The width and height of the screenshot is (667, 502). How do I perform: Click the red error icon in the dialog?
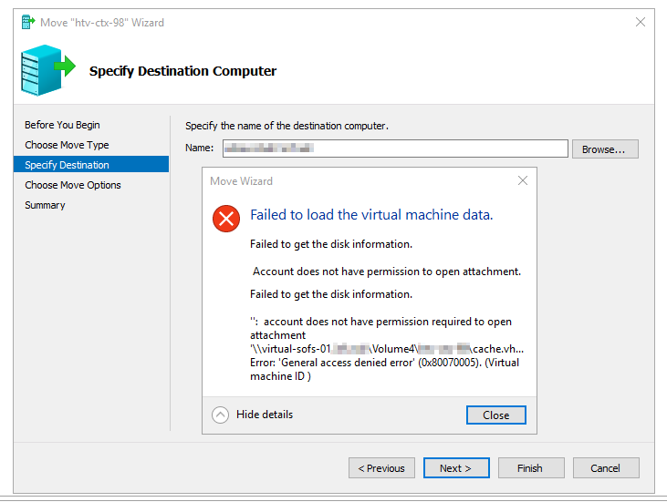224,218
